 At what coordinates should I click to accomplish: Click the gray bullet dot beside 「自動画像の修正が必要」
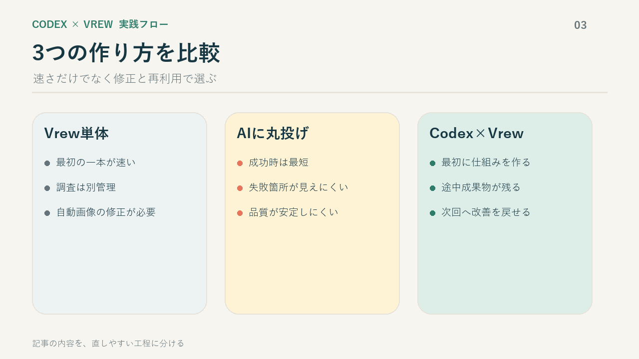(47, 213)
